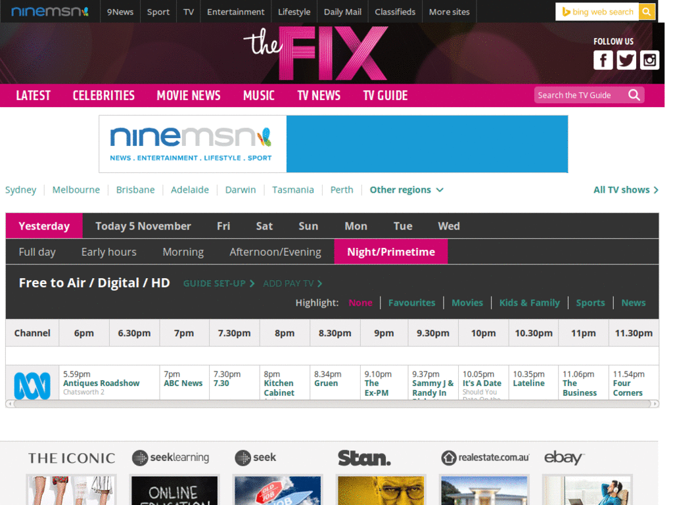
Task: Open The Fix Instagram icon
Action: point(649,60)
